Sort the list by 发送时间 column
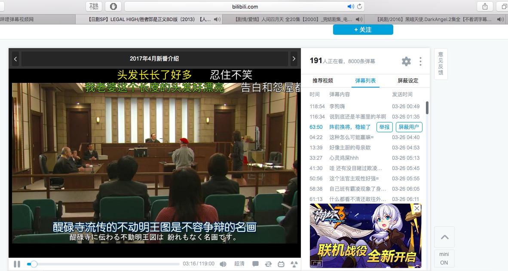The height and width of the screenshot is (271, 508). point(402,94)
